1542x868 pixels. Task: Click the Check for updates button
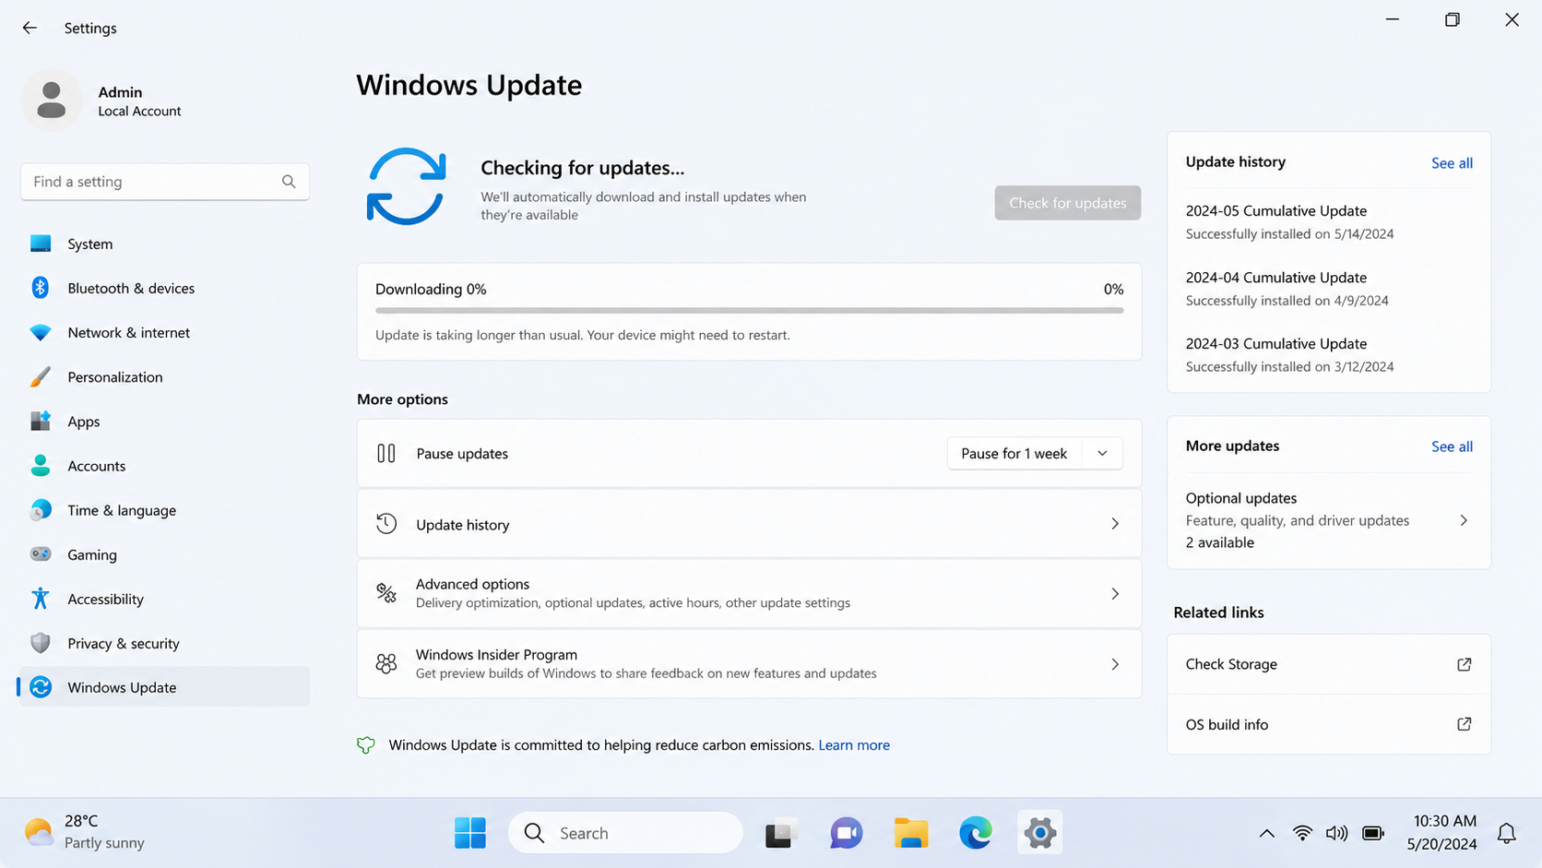pyautogui.click(x=1067, y=203)
